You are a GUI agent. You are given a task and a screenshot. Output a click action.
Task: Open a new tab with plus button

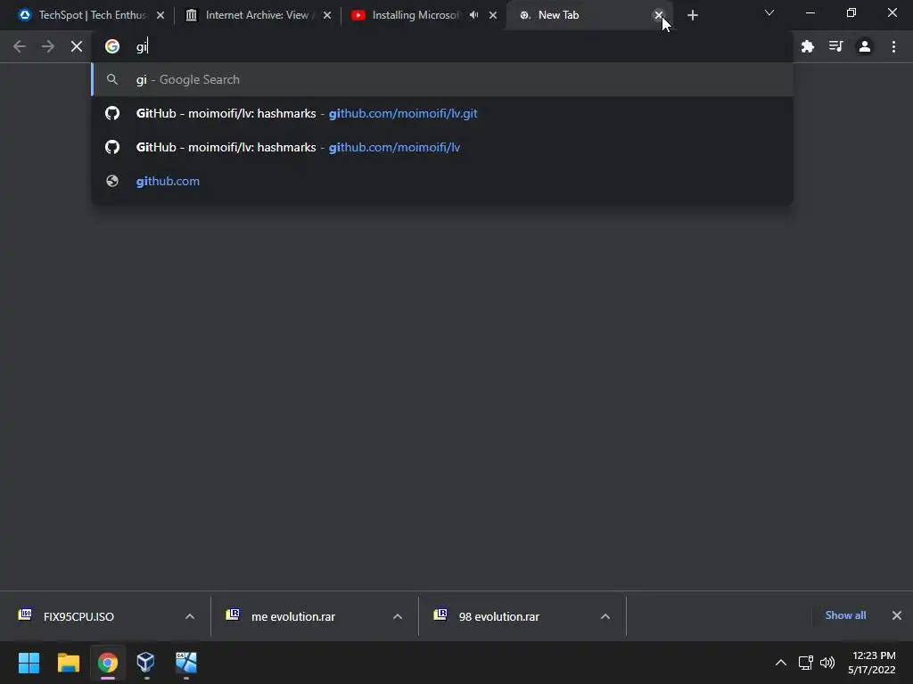(x=692, y=15)
